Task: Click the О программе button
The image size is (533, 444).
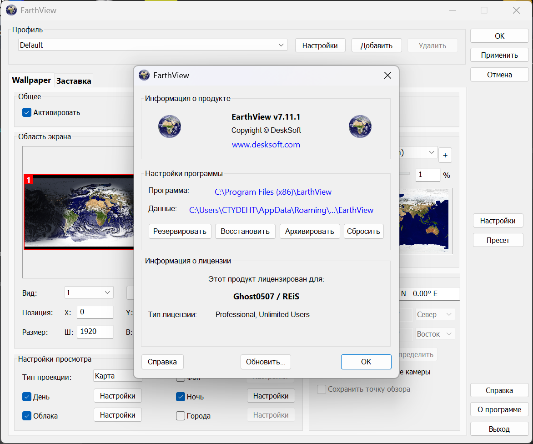Action: [x=499, y=409]
